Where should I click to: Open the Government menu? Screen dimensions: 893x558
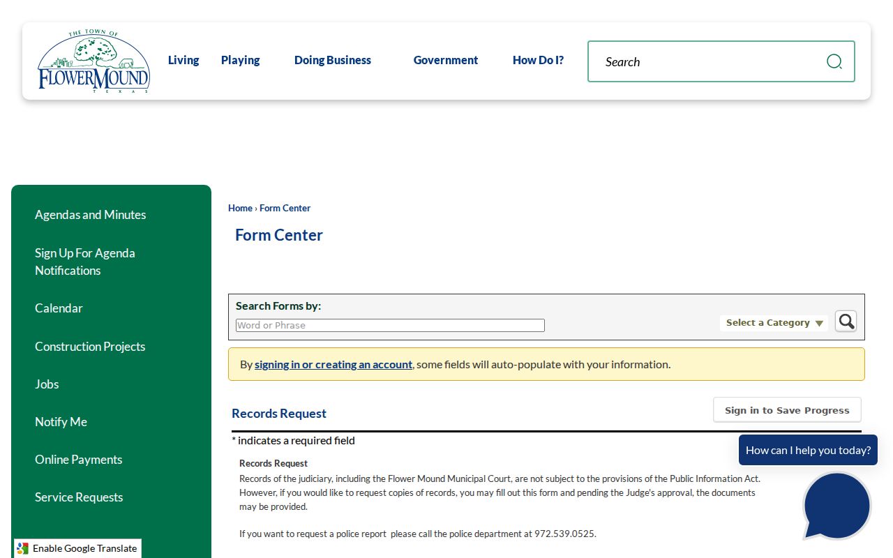click(446, 60)
